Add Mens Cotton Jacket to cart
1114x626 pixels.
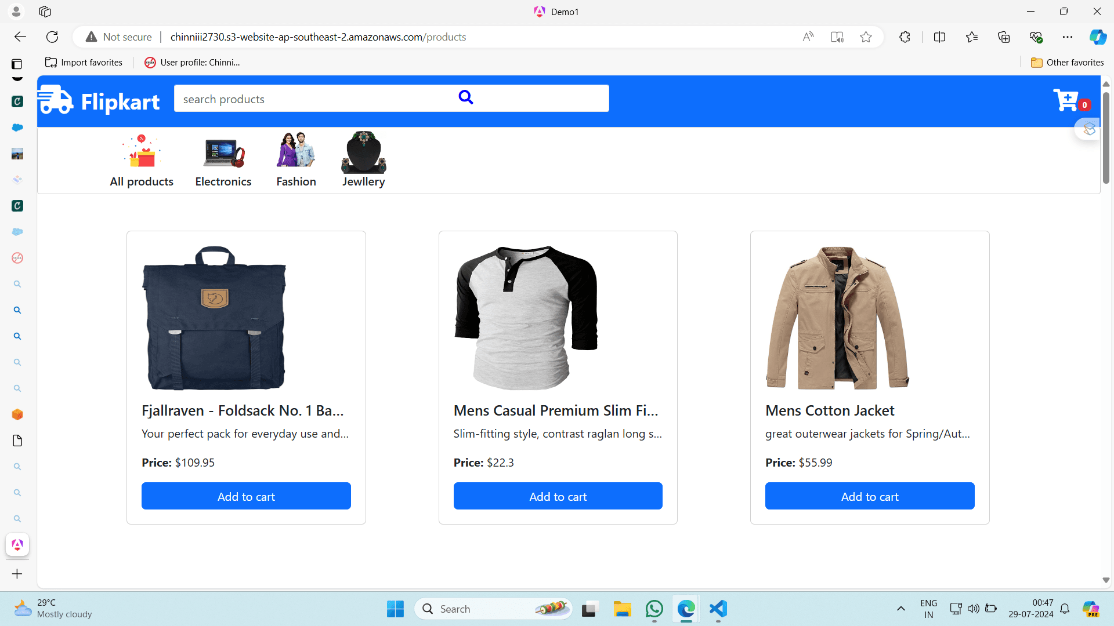869,496
